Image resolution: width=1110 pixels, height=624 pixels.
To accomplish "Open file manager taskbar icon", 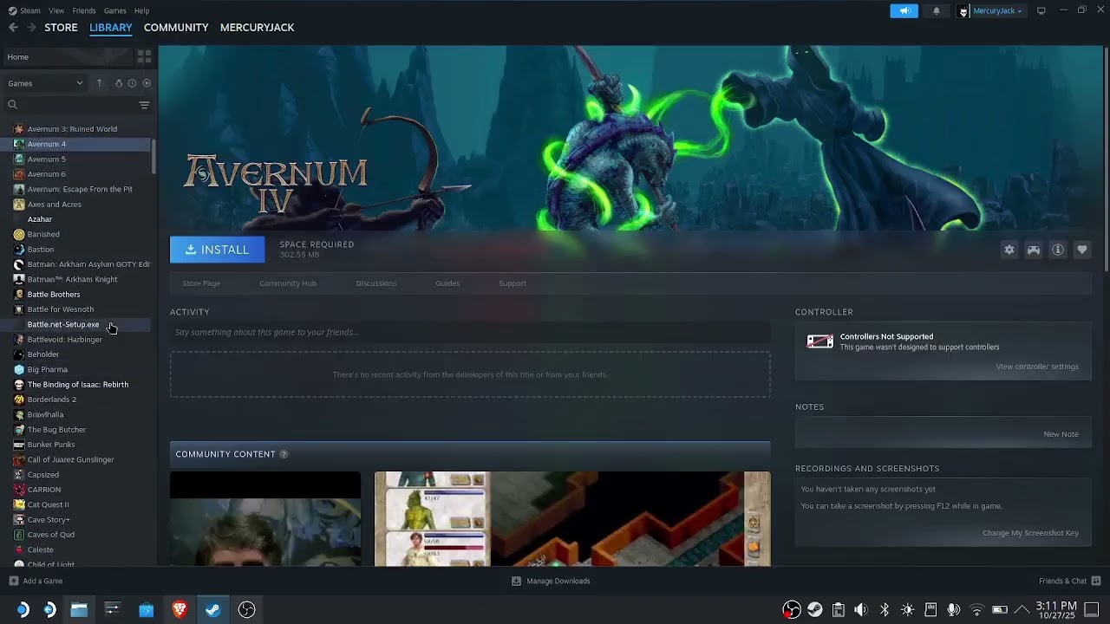I will point(79,609).
